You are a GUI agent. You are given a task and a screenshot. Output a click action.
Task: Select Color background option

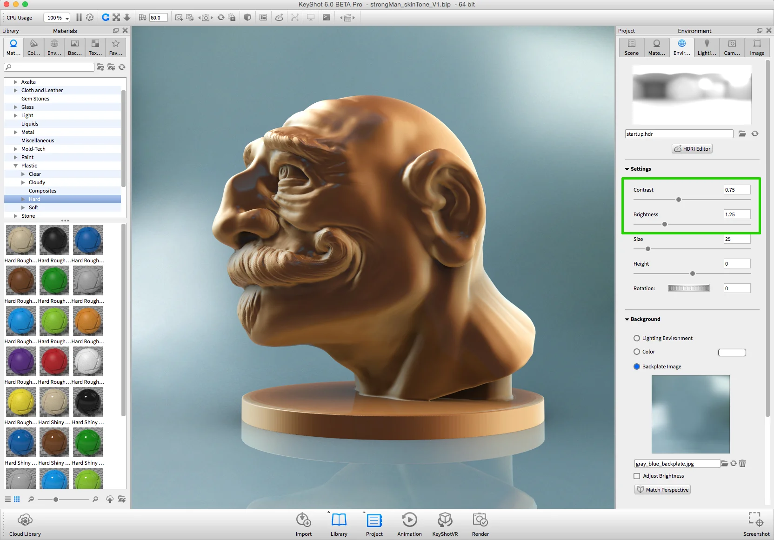click(637, 352)
